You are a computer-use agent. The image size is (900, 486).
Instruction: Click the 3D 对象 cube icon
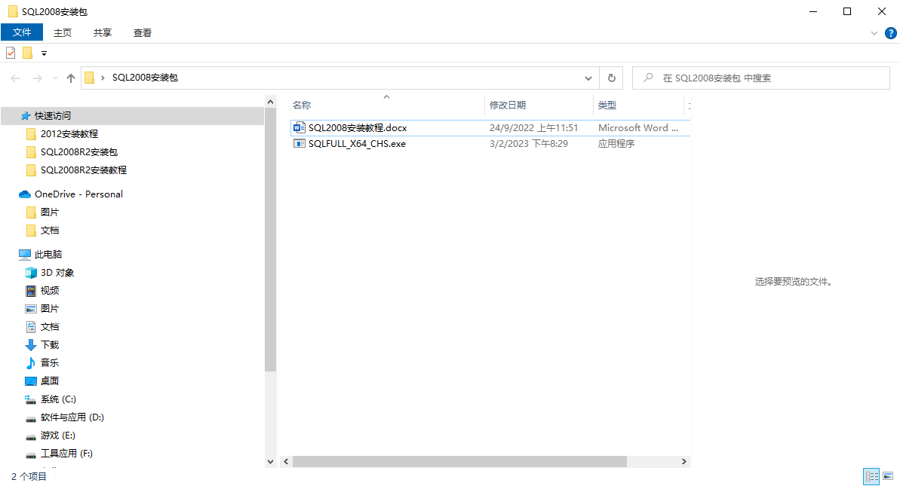(x=31, y=273)
